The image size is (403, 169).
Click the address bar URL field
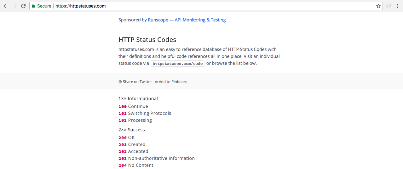coord(189,6)
